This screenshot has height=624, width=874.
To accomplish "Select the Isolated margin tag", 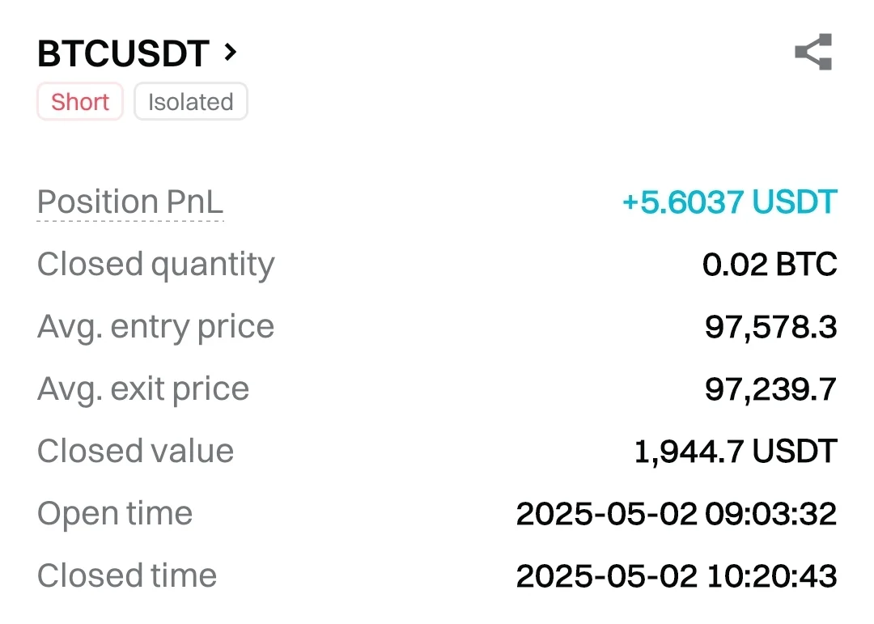I will tap(190, 102).
